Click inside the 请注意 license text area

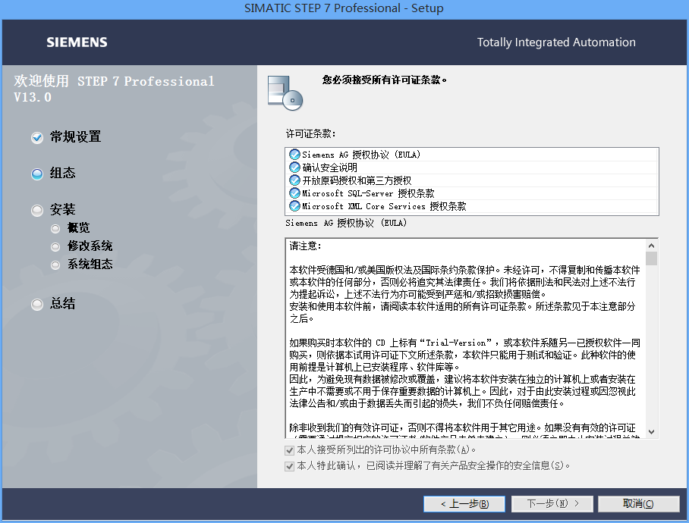point(466,338)
